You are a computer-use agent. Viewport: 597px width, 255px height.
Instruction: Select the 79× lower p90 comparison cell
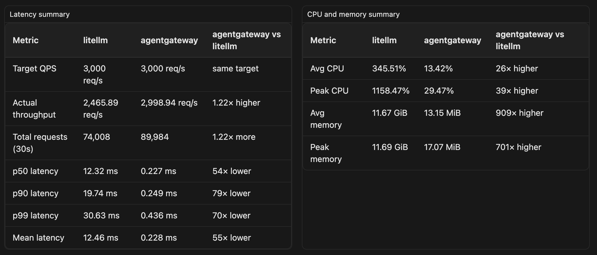coord(231,193)
